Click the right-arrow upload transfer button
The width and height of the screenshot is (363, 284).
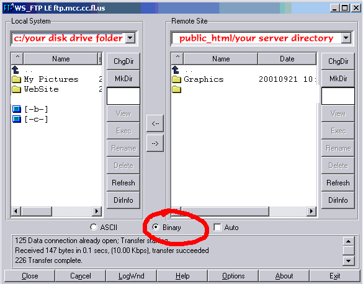coord(155,143)
